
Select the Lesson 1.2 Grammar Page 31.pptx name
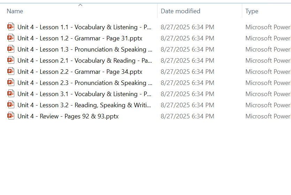(x=80, y=38)
